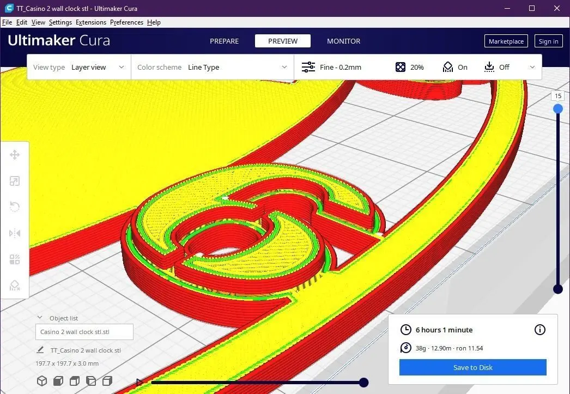This screenshot has width=570, height=394.
Task: Click the 6 hours 1 minute estimate
Action: tap(444, 330)
